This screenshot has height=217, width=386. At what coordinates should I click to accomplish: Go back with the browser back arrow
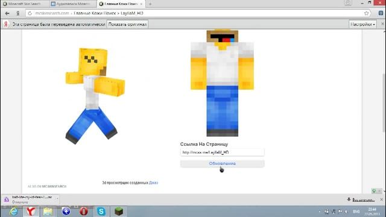pos(7,13)
